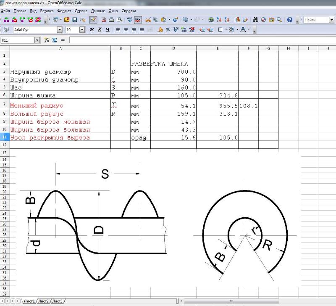Open the Формат menu
This screenshot has height=306, width=336.
coord(64,11)
